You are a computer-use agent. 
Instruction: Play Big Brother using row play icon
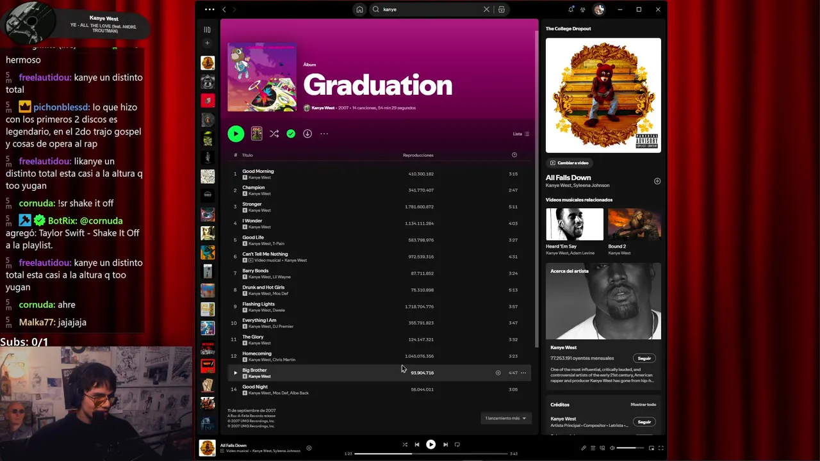pos(235,373)
